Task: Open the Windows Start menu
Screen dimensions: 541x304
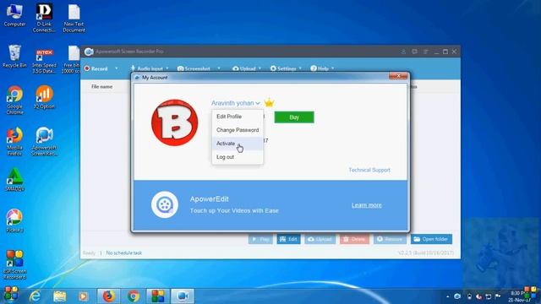Action: point(11,296)
